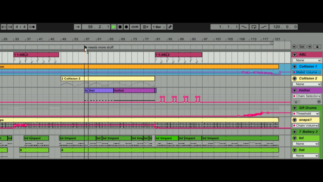Open GR Drums Threshold automation chooser

point(305,113)
